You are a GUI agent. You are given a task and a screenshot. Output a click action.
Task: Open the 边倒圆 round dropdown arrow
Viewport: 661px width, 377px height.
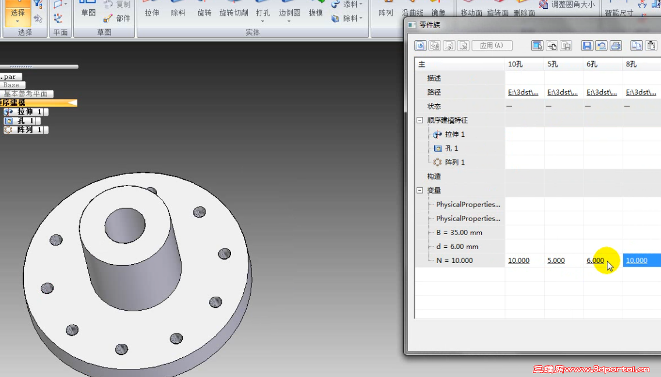click(289, 22)
